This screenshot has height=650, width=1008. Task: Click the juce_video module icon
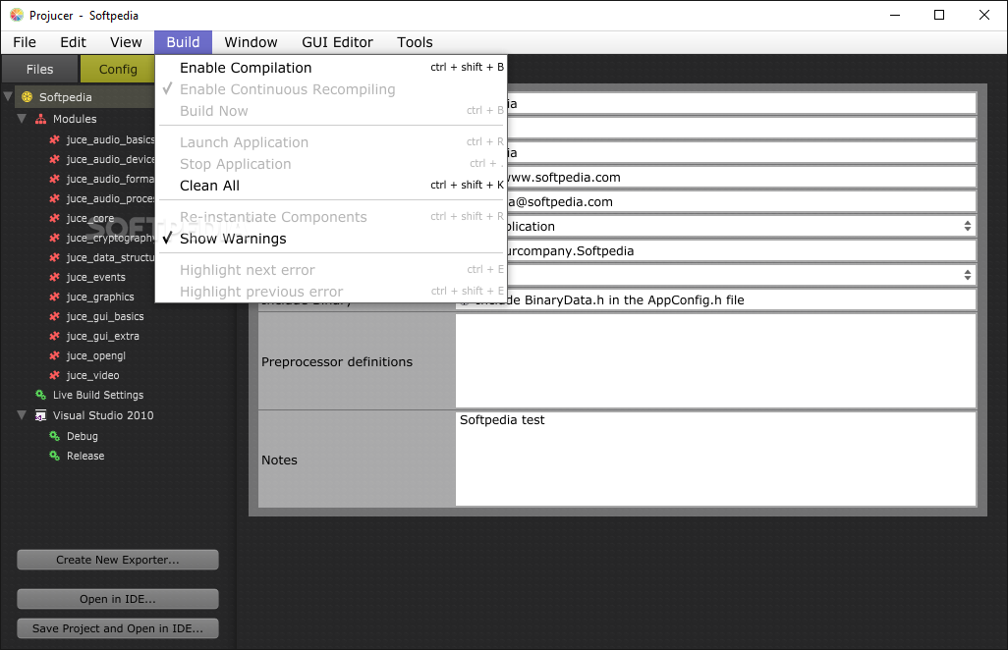55,375
